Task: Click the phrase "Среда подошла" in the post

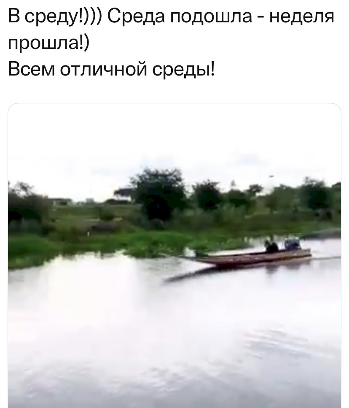Action: [179, 16]
